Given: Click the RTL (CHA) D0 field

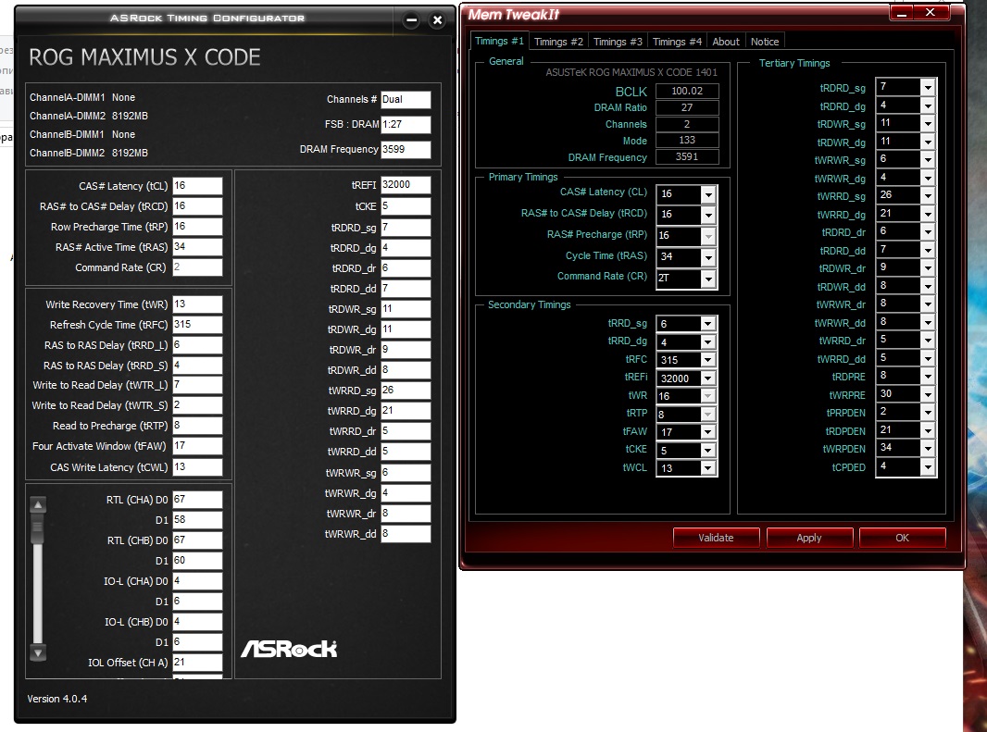Looking at the screenshot, I should click(x=197, y=500).
